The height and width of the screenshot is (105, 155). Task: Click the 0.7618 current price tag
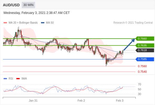pos(145,50)
